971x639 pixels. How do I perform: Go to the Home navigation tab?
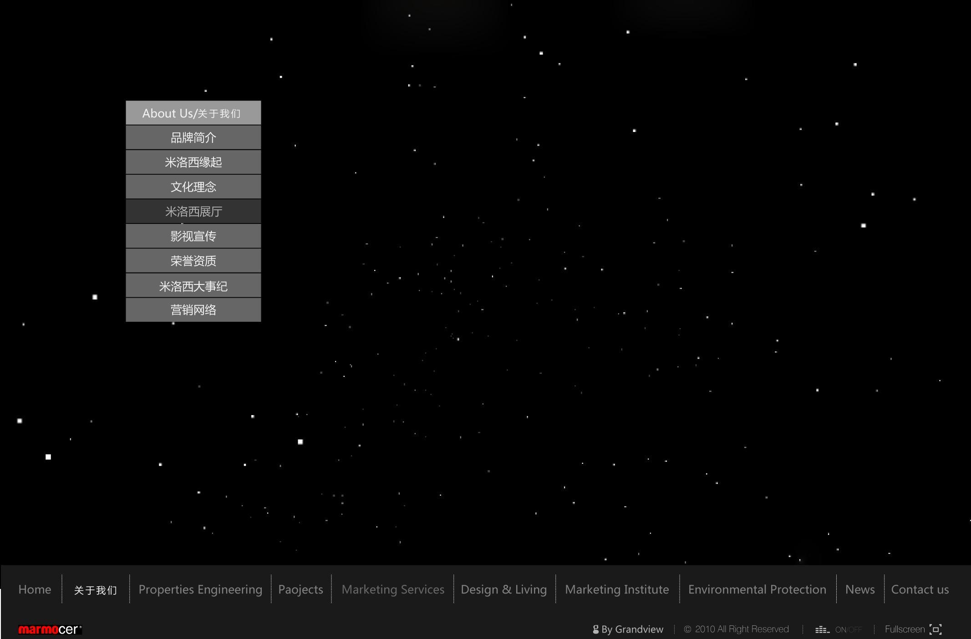coord(35,589)
